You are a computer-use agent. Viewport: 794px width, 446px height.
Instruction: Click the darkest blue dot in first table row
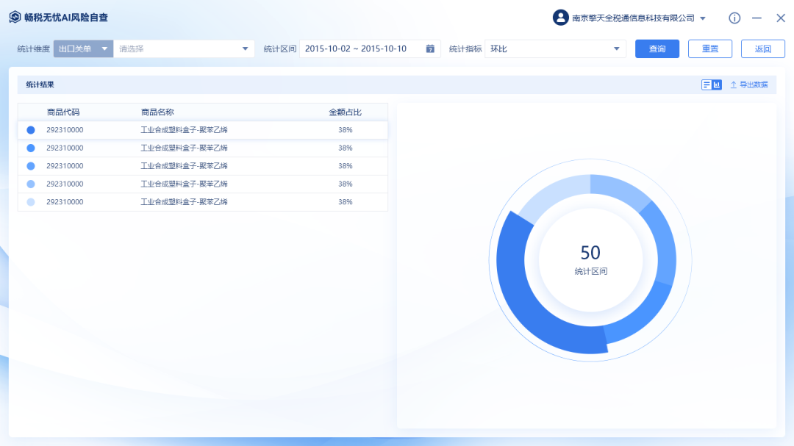coord(31,130)
